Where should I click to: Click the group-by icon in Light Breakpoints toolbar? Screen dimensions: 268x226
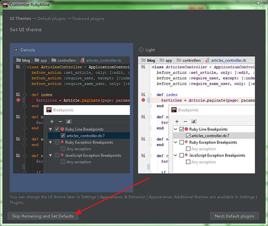point(194,121)
